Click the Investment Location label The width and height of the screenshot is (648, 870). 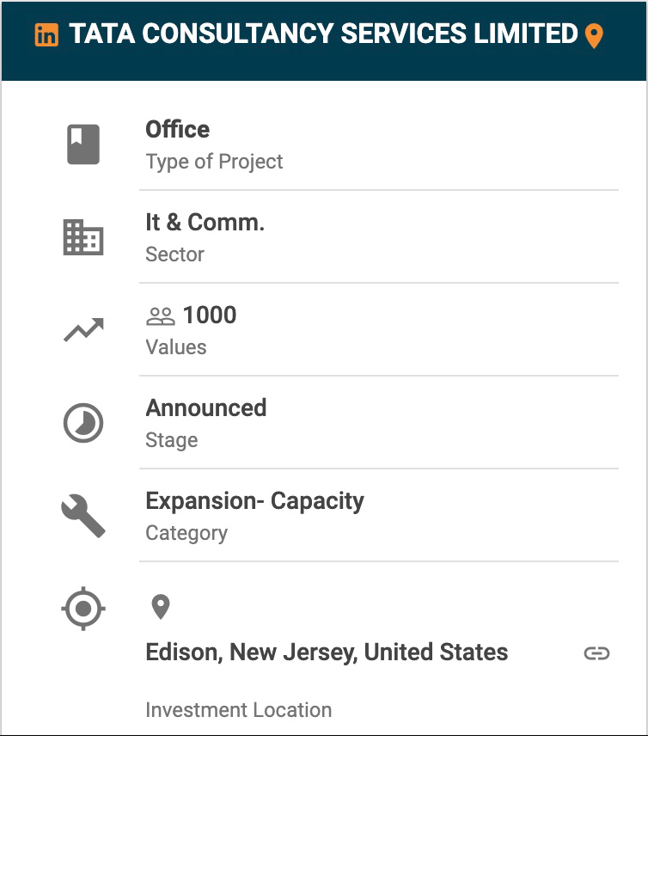point(238,710)
